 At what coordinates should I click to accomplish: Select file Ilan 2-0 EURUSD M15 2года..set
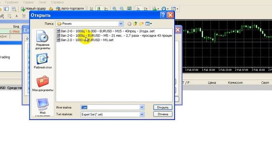pyautogui.click(x=106, y=31)
